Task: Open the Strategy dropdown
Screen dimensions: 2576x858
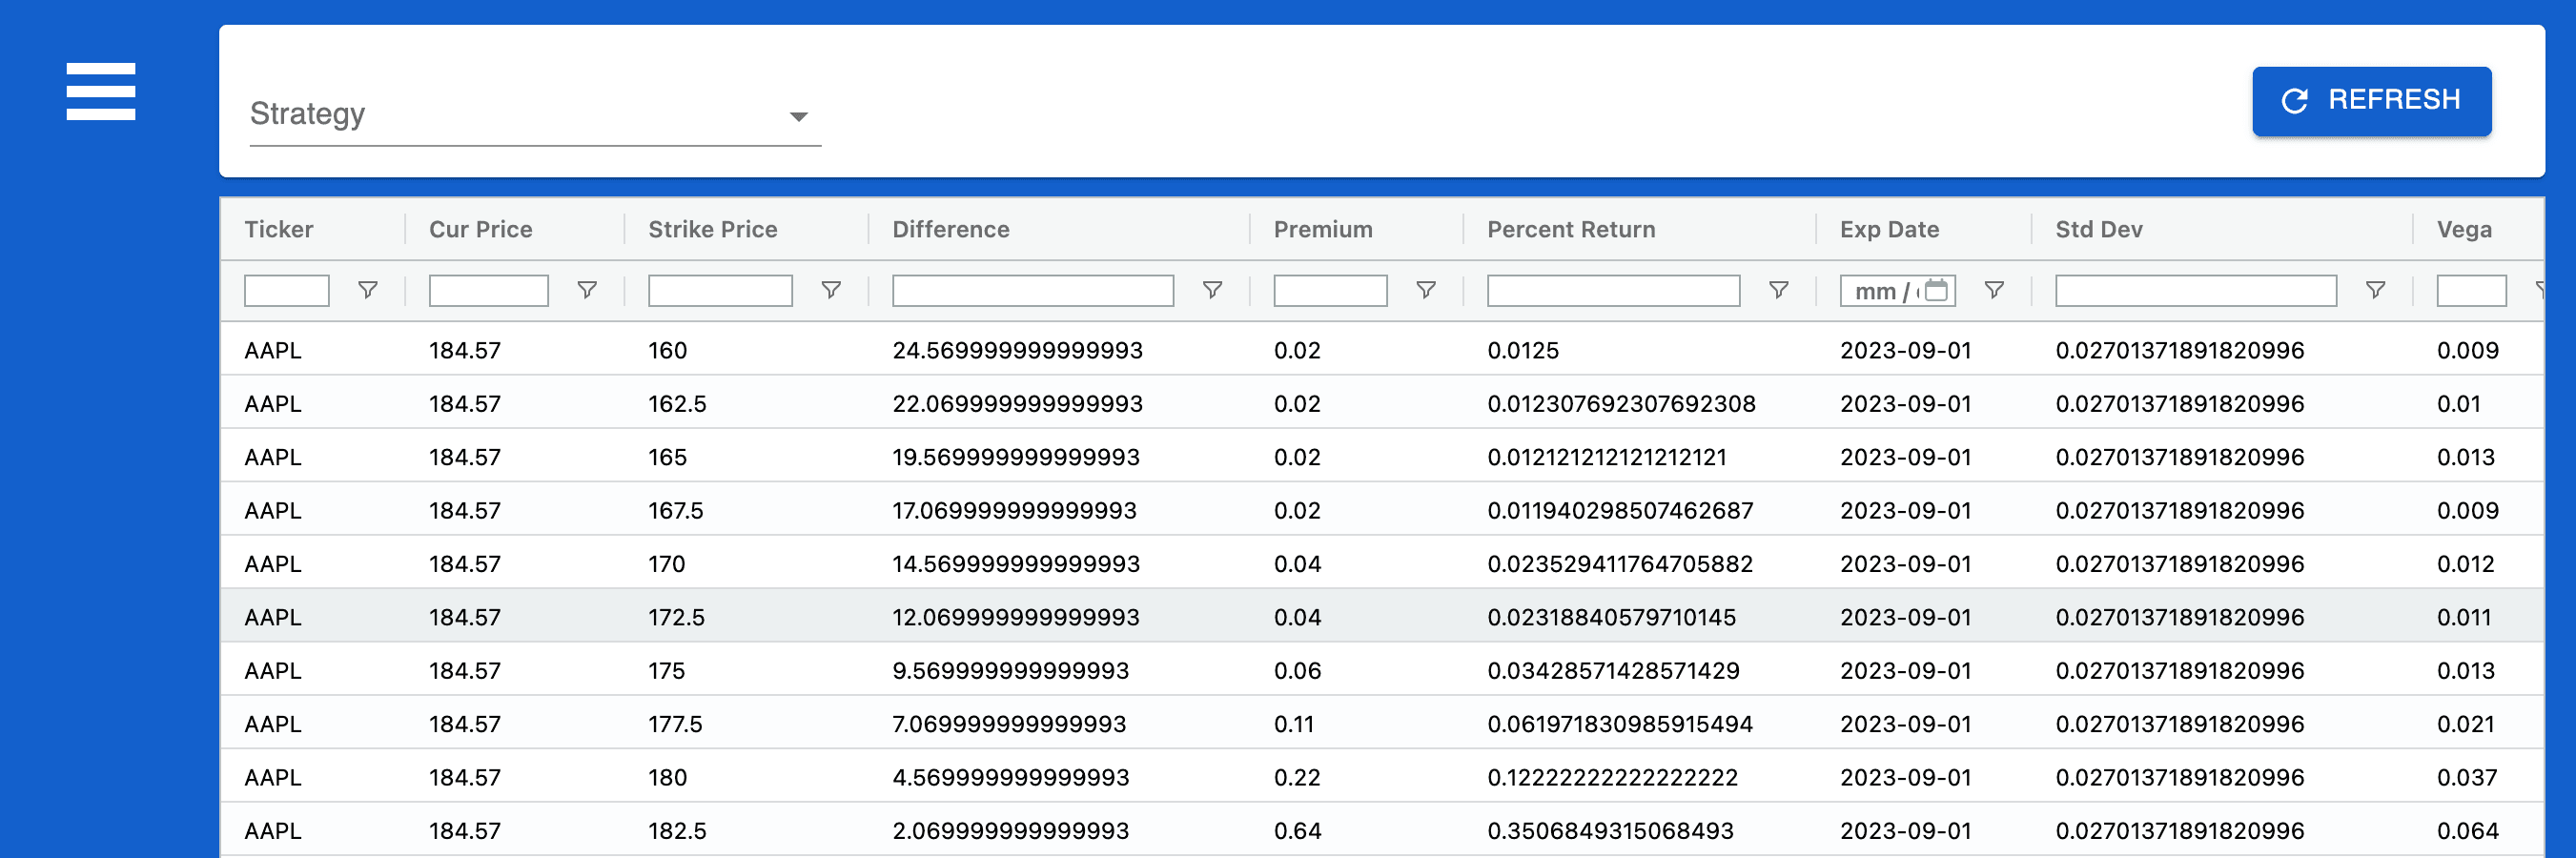Action: (535, 115)
